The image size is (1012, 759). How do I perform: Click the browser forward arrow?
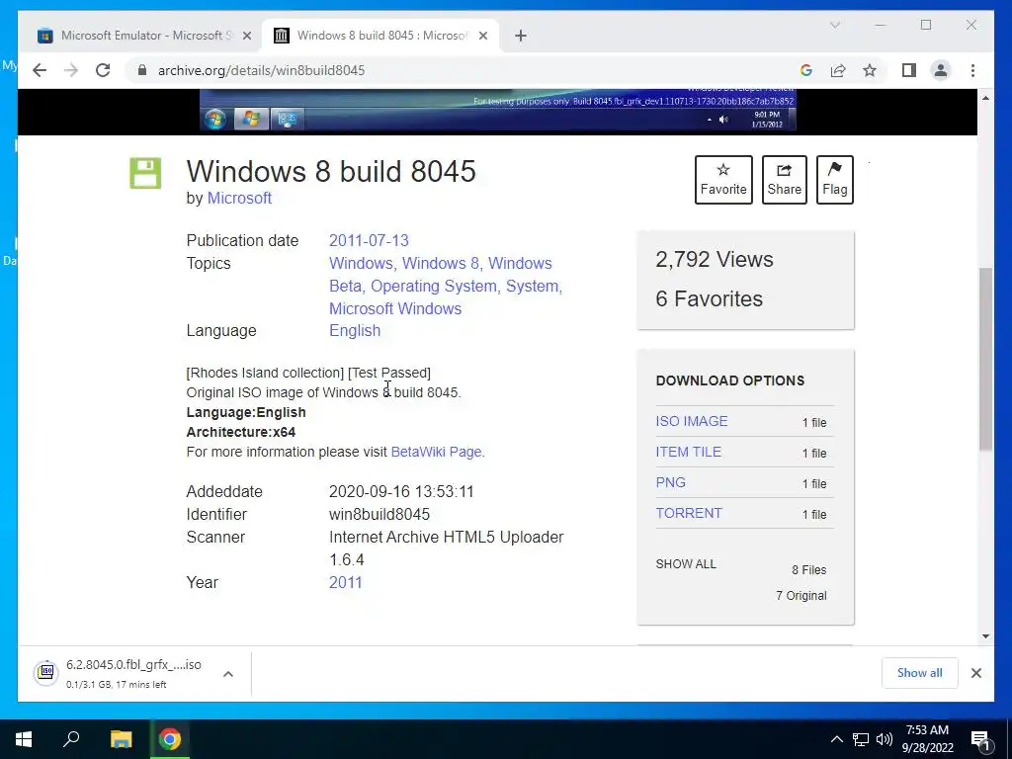pyautogui.click(x=71, y=70)
